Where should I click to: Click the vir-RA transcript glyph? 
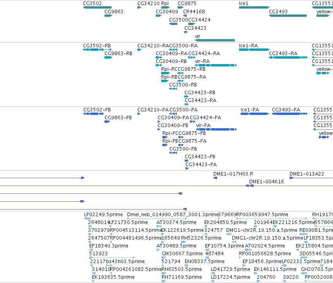click(x=216, y=65)
